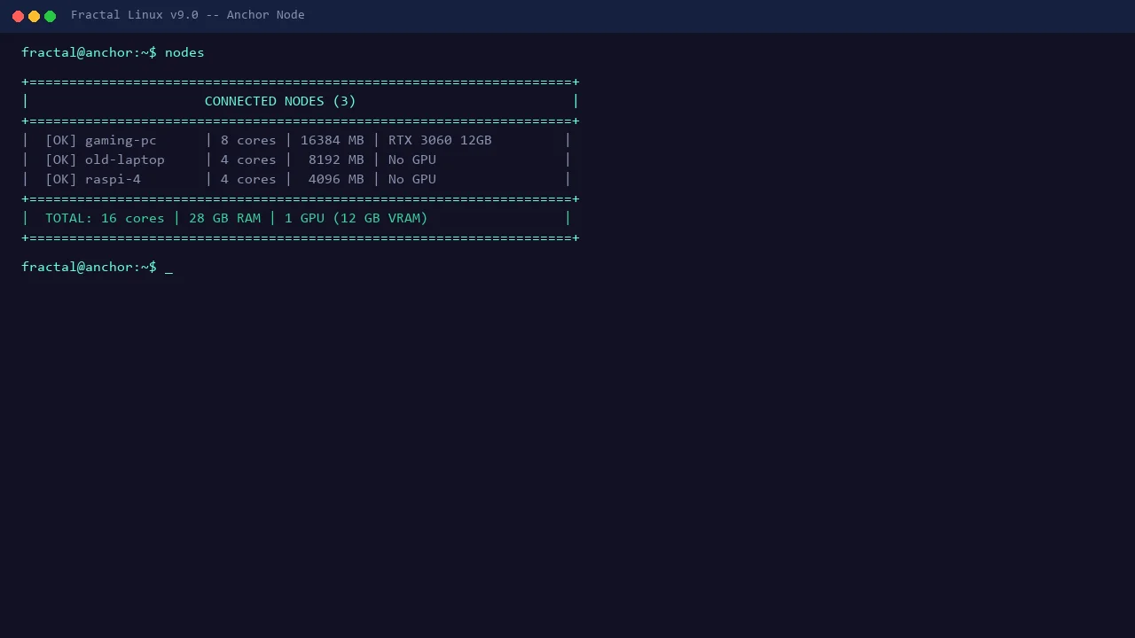Select the 'old-laptop' node name
Image resolution: width=1135 pixels, height=638 pixels.
[x=125, y=159]
